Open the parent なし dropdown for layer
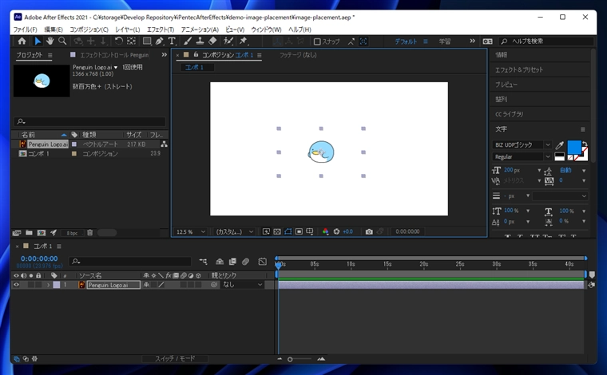The width and height of the screenshot is (607, 375). coord(243,285)
